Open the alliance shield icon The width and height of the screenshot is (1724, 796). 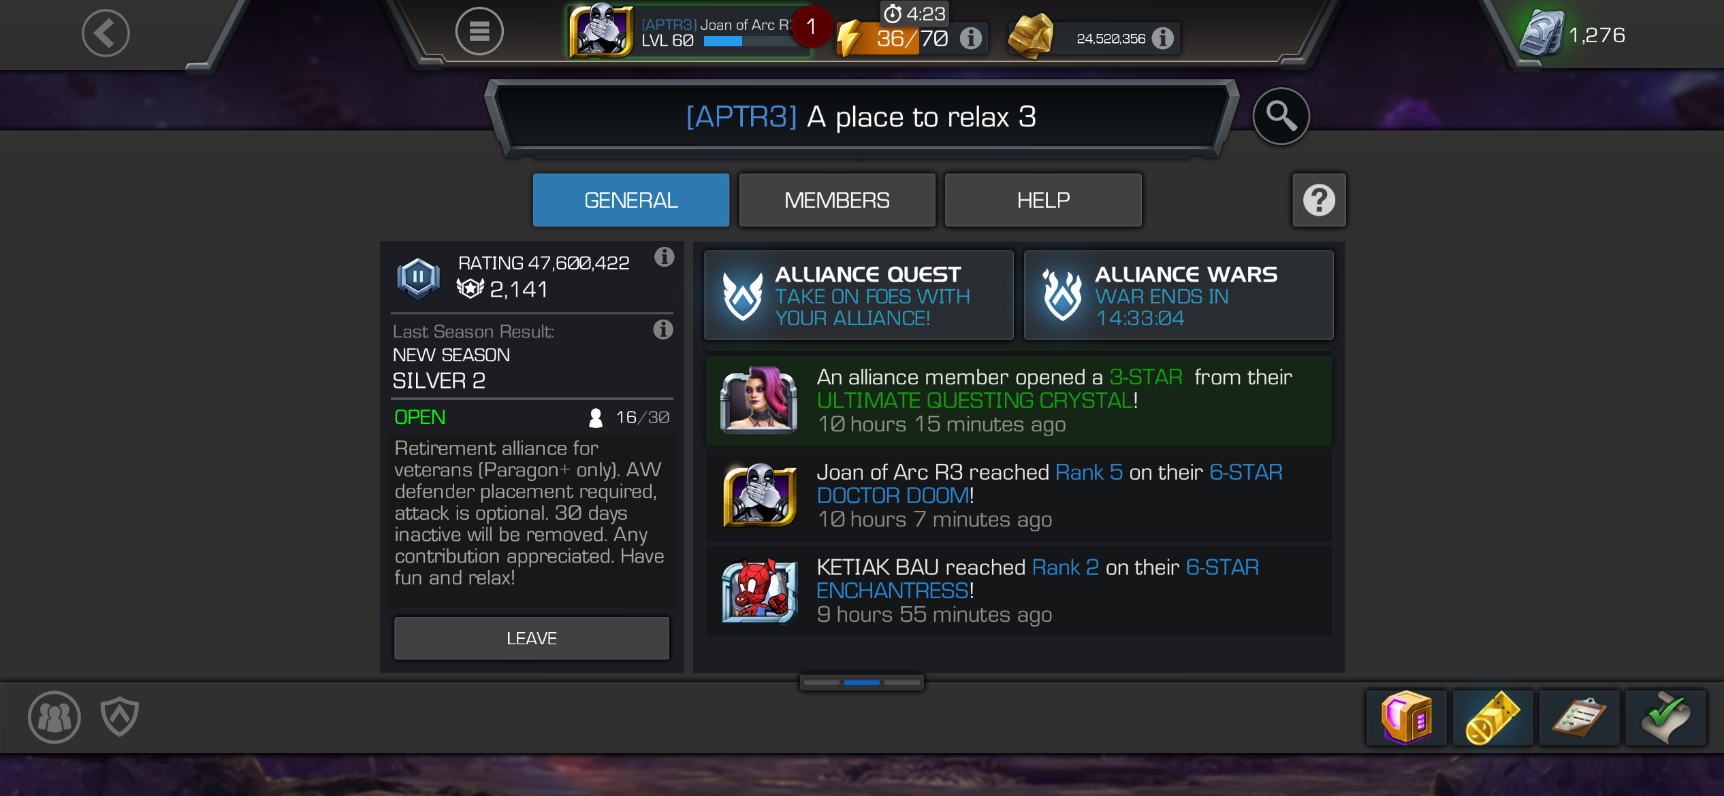tap(120, 716)
